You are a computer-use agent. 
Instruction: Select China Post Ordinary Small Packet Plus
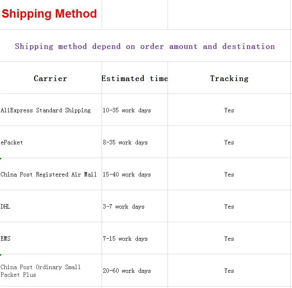click(x=41, y=271)
